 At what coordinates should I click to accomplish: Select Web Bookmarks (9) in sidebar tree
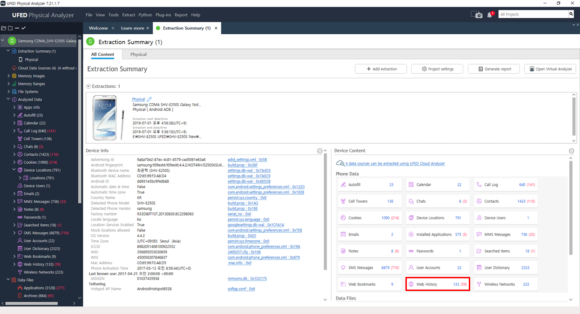pyautogui.click(x=40, y=256)
